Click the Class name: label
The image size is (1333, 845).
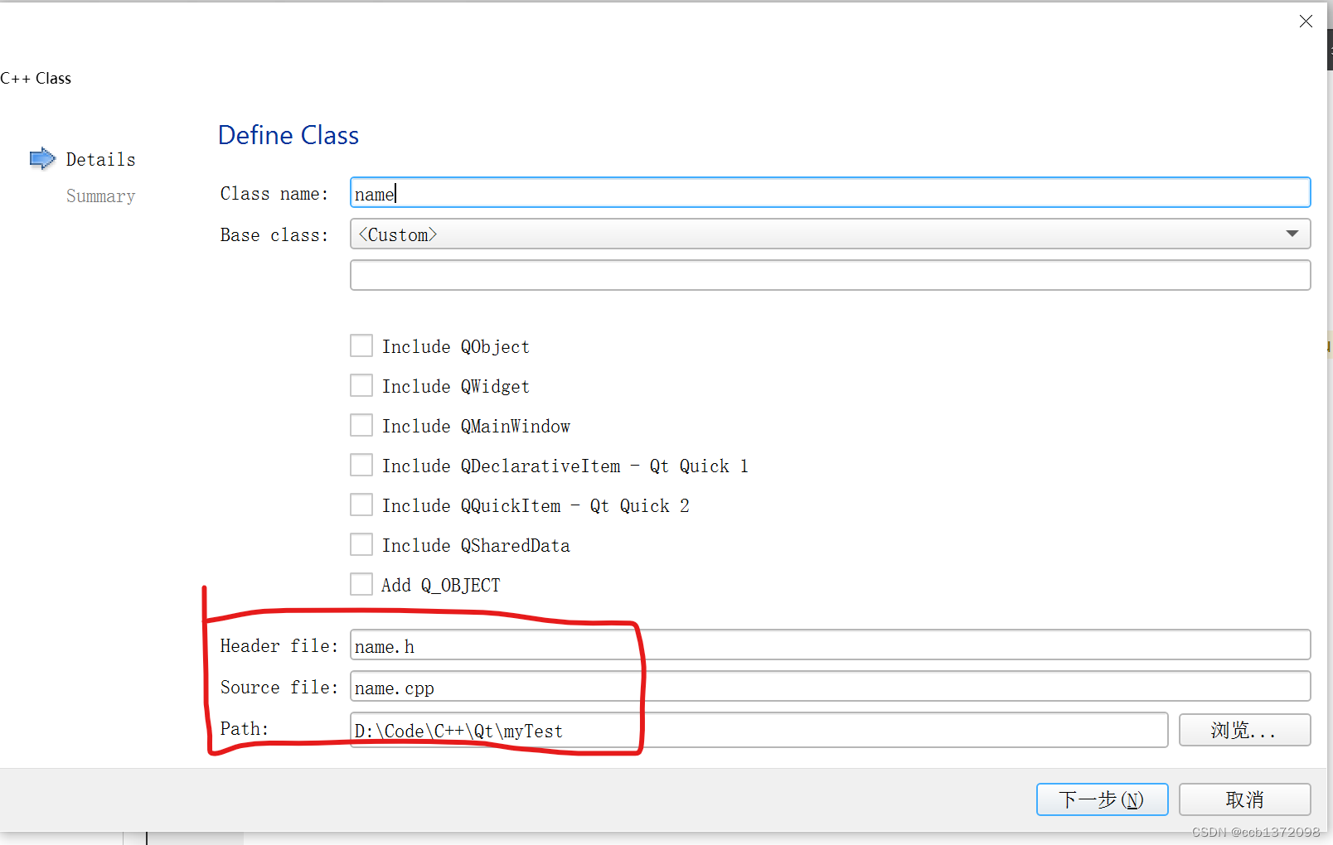pos(274,194)
